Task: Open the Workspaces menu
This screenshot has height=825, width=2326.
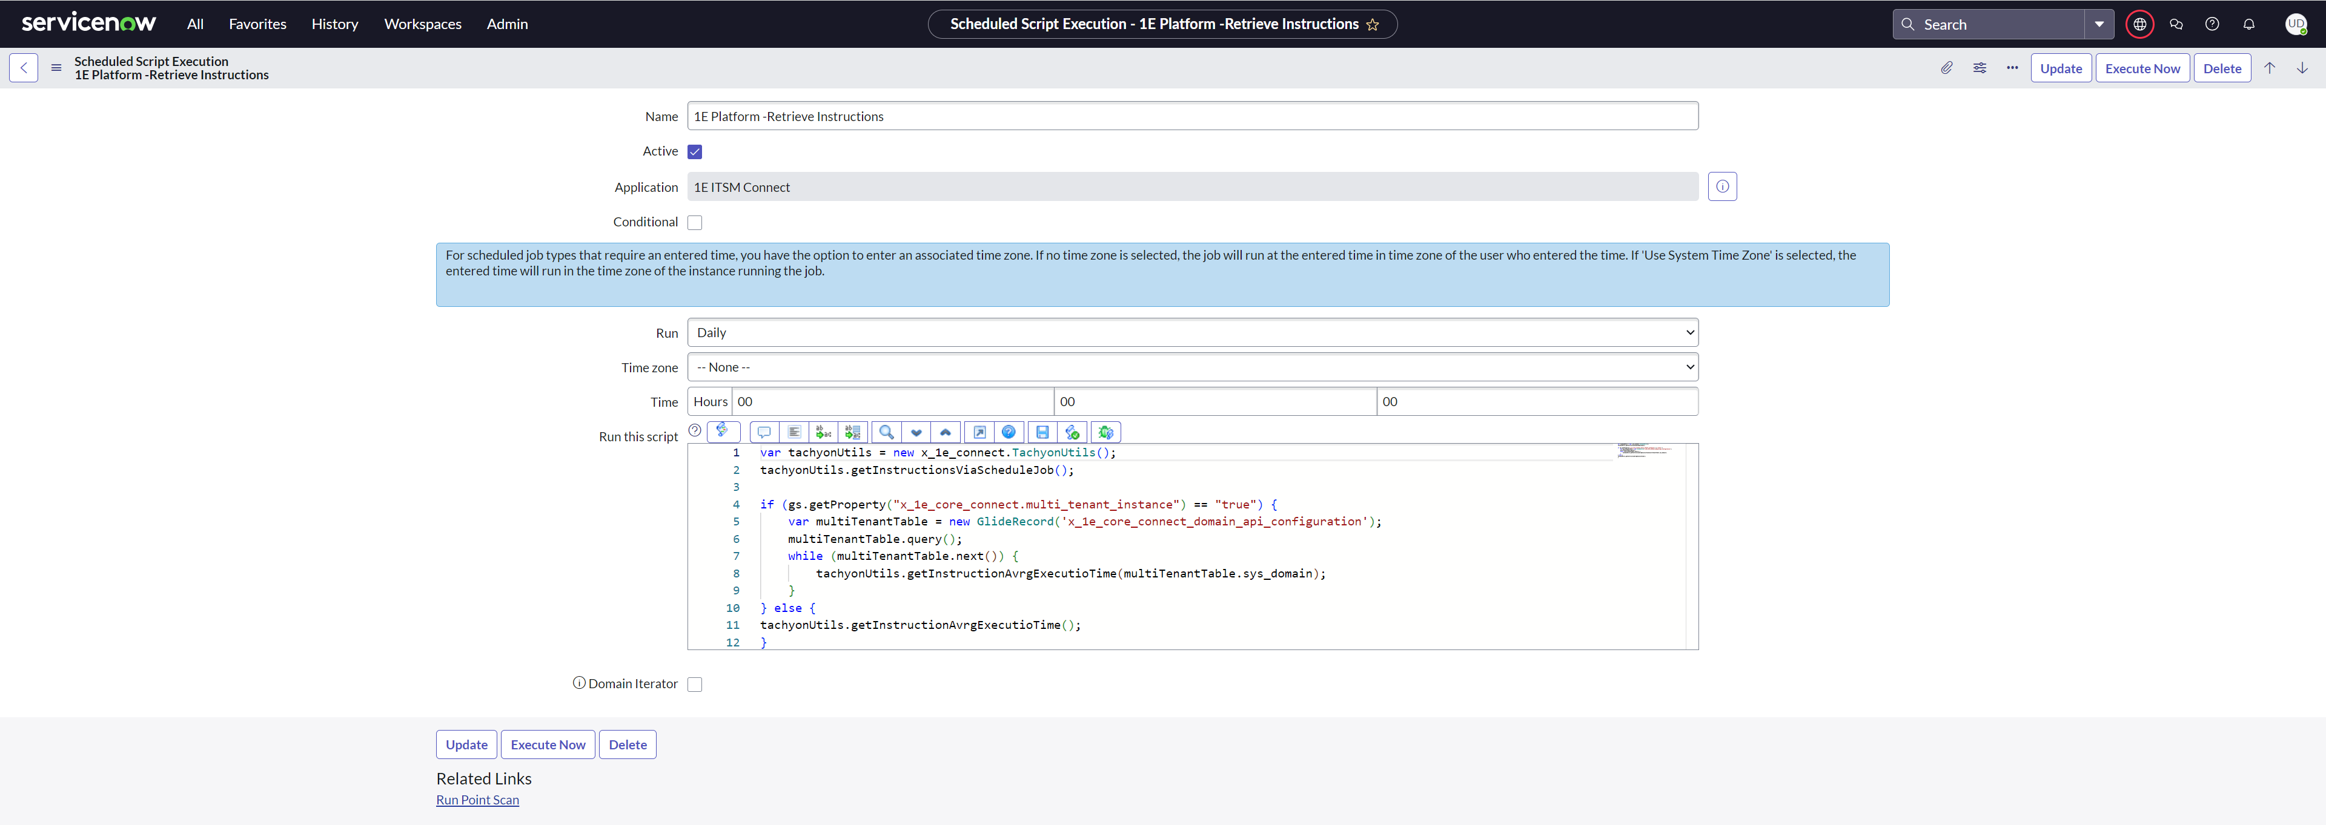Action: (422, 24)
